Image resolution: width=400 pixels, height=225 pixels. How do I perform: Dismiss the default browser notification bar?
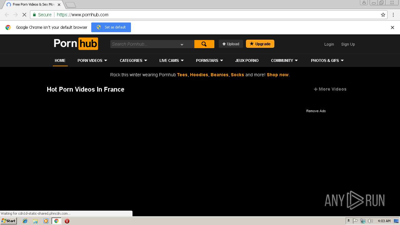392,27
